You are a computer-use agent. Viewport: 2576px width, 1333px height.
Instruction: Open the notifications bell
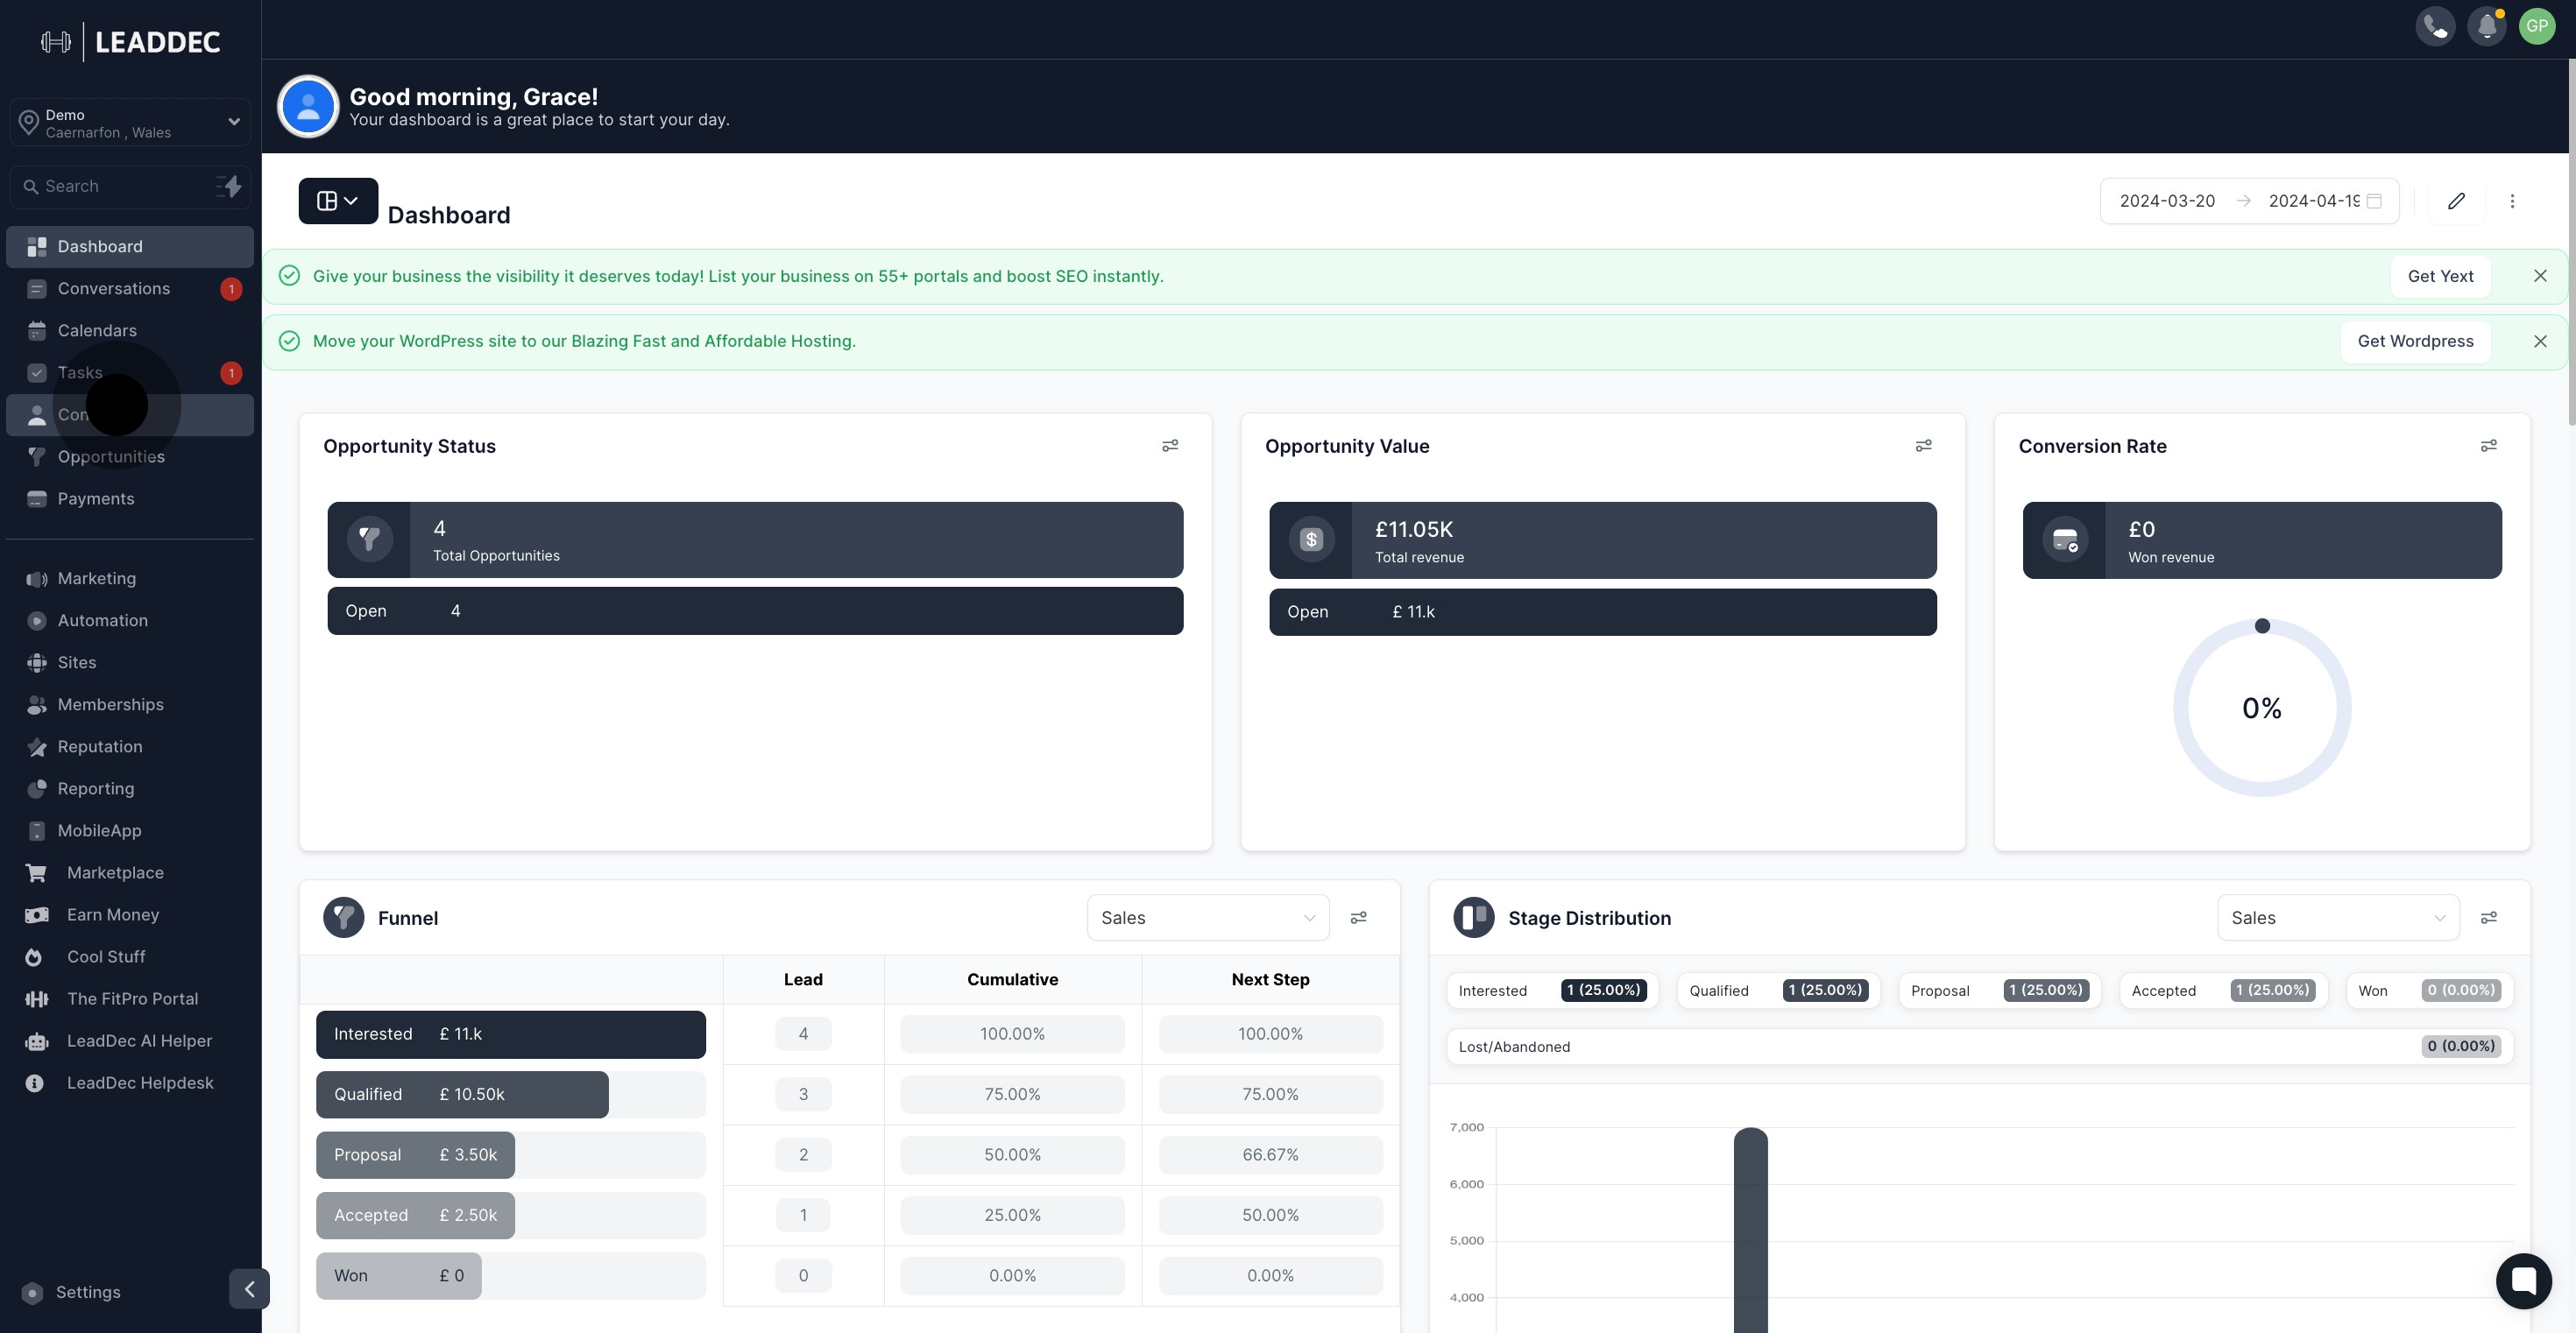2486,27
